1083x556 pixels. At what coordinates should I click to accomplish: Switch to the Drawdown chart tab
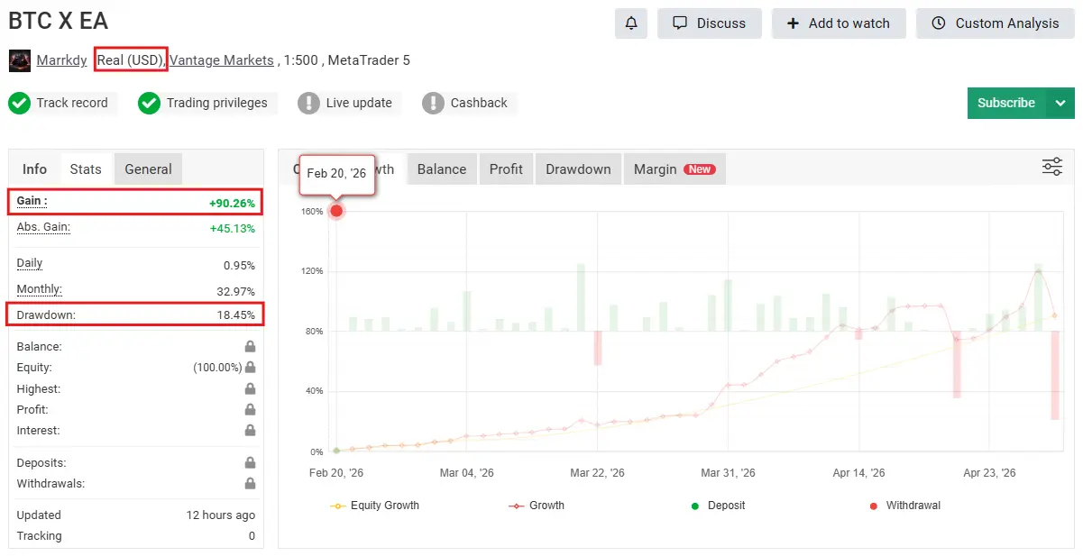click(578, 169)
